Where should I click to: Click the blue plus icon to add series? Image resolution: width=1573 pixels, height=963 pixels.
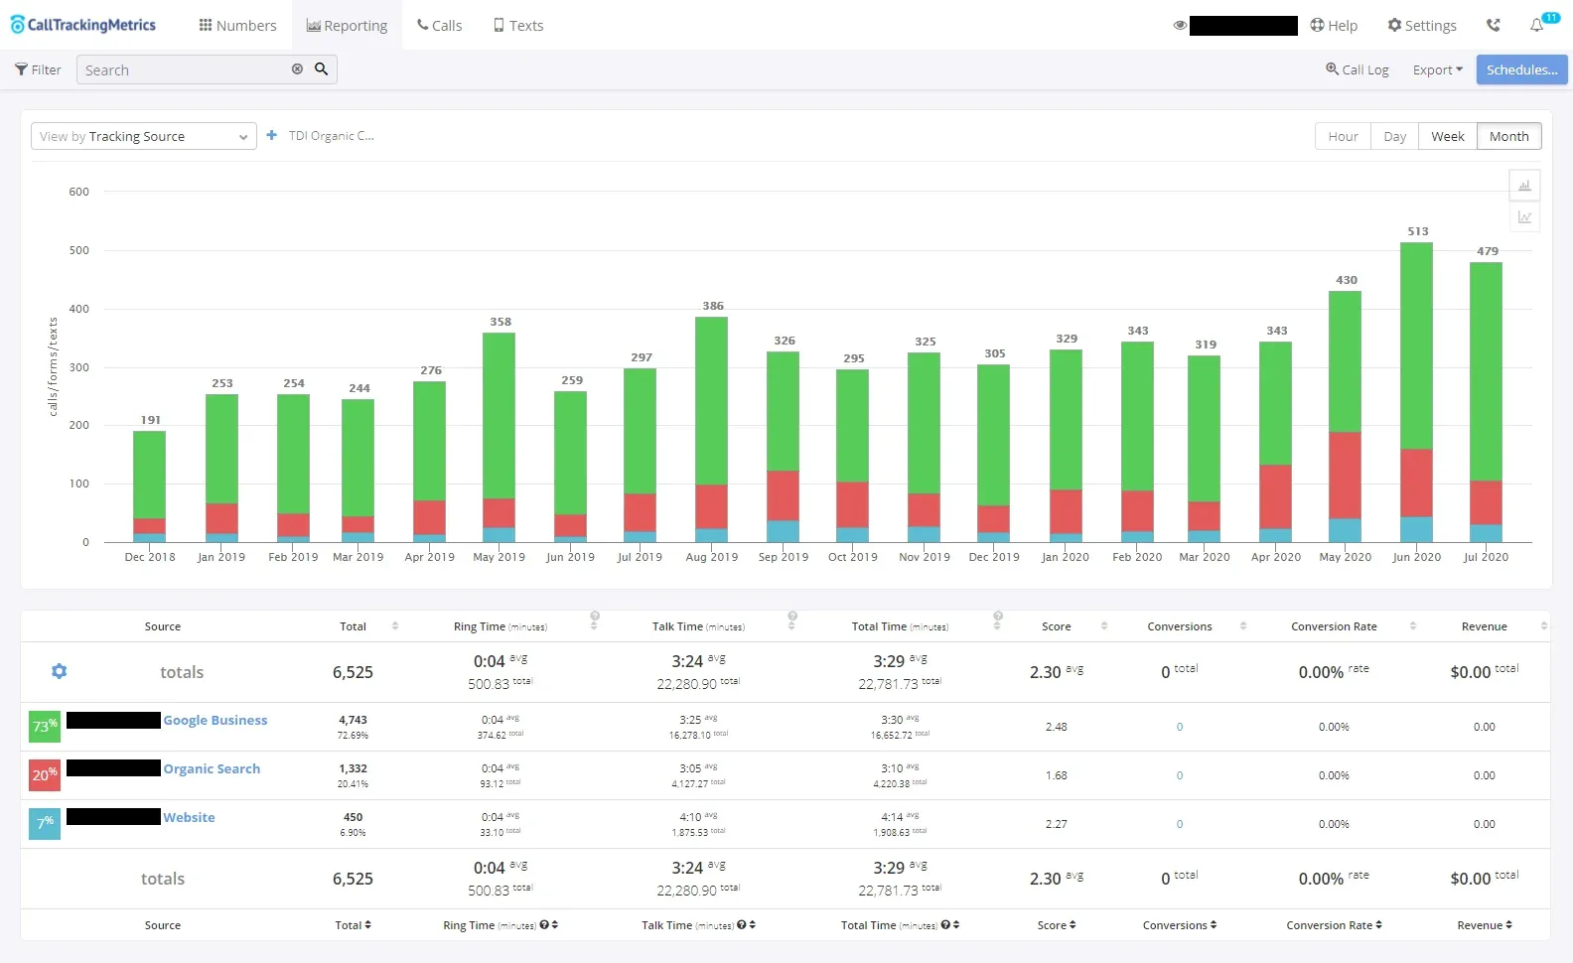pyautogui.click(x=272, y=136)
